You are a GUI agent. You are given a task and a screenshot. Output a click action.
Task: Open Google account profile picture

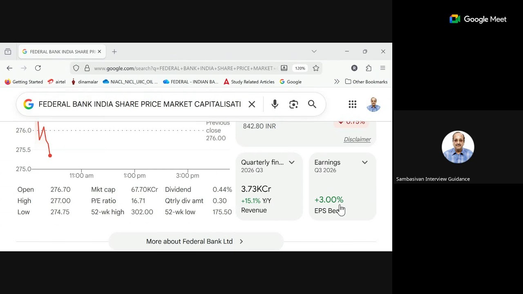coord(373,104)
